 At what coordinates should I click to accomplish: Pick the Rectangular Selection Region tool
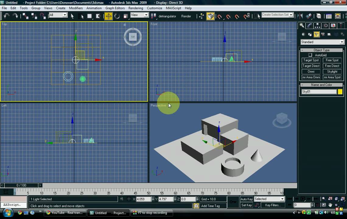pos(89,16)
